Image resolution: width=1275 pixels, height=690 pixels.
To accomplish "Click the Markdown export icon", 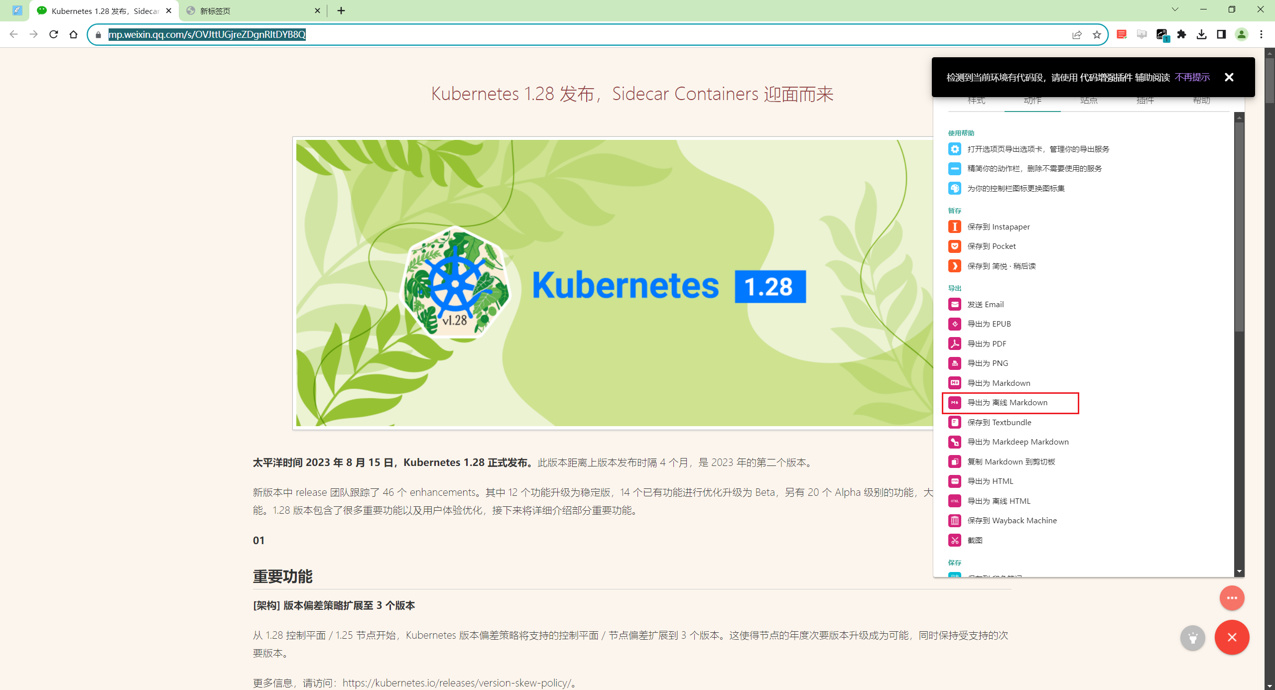I will pos(954,383).
